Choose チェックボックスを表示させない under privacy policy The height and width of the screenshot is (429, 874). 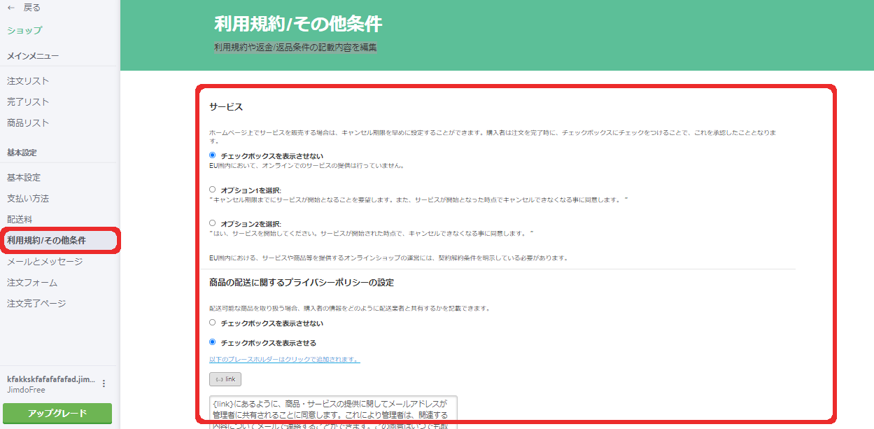[213, 323]
